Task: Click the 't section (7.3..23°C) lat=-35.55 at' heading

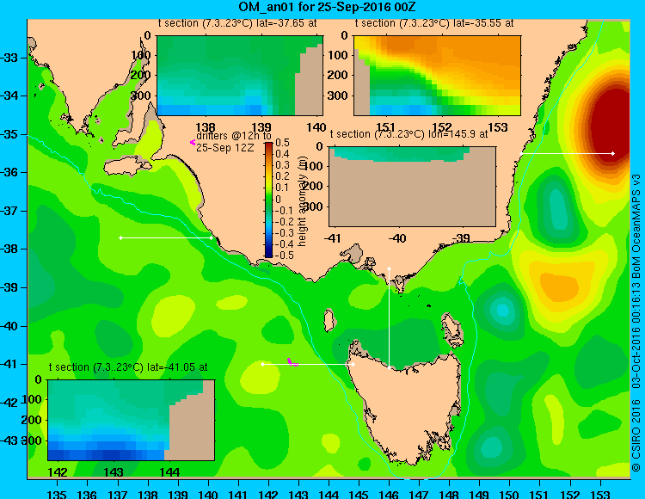Action: click(434, 23)
